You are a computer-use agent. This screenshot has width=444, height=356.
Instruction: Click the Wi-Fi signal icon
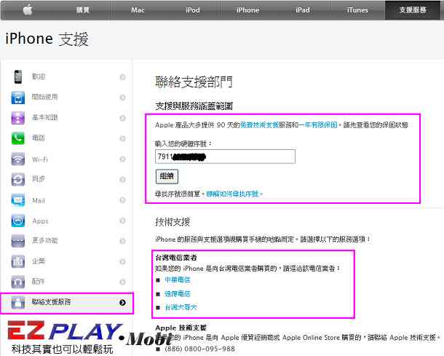pyautogui.click(x=18, y=159)
